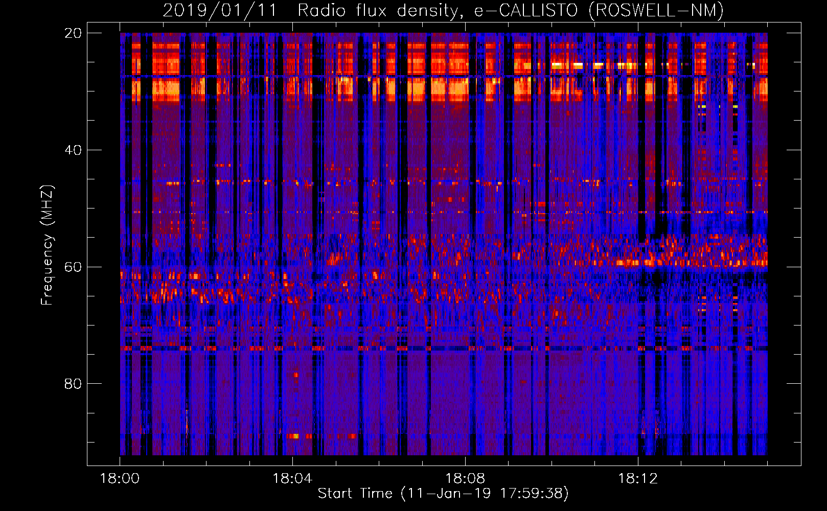Click the 18:08 time tick label

pyautogui.click(x=465, y=478)
